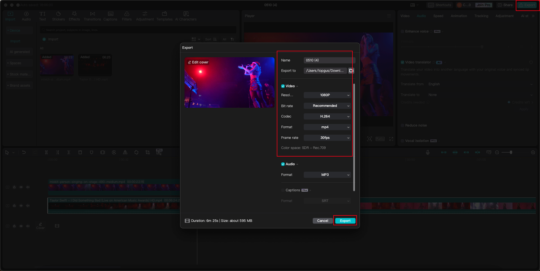Viewport: 540px width, 271px height.
Task: Toggle the Video translator checkbox
Action: (x=402, y=62)
